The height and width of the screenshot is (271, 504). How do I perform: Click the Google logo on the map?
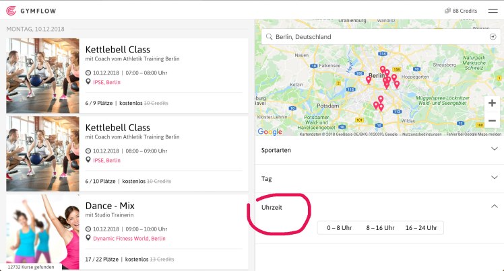[x=270, y=132]
